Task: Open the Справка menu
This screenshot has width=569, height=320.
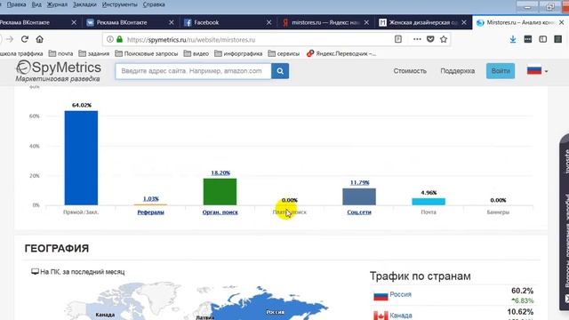Action: (154, 4)
